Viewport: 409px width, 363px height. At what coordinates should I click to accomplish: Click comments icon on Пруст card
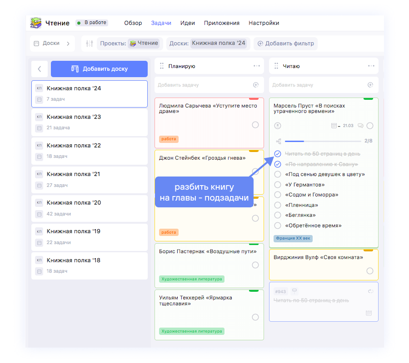click(360, 126)
